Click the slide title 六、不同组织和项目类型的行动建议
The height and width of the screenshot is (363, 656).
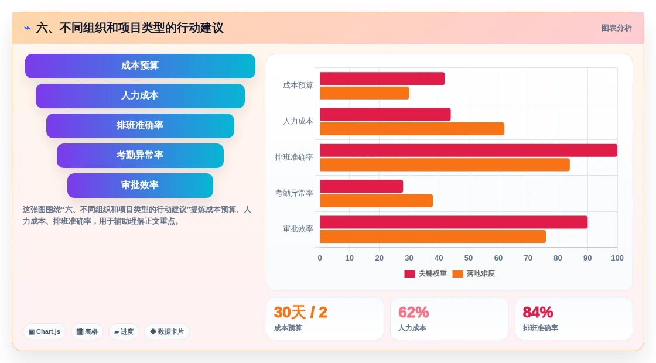pos(129,28)
